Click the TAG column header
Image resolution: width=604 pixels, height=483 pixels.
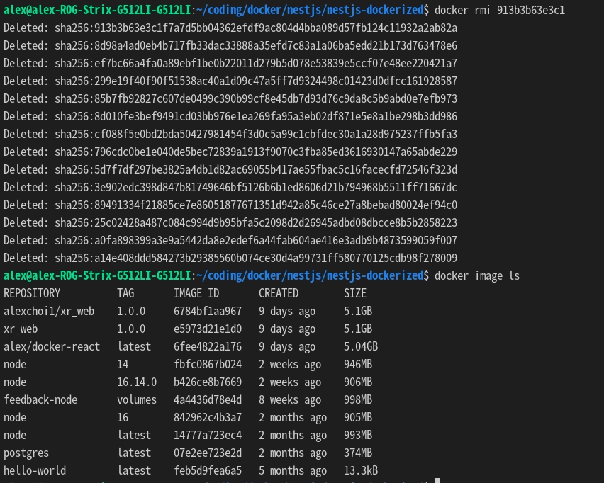[125, 294]
